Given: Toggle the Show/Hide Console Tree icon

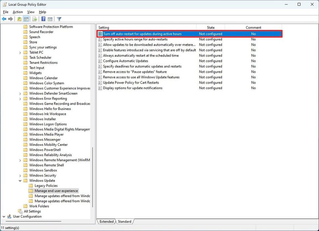Looking at the screenshot, I should pyautogui.click(x=26, y=19).
